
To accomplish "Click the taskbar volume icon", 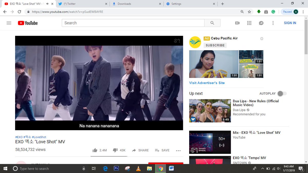I will pyautogui.click(x=279, y=169).
